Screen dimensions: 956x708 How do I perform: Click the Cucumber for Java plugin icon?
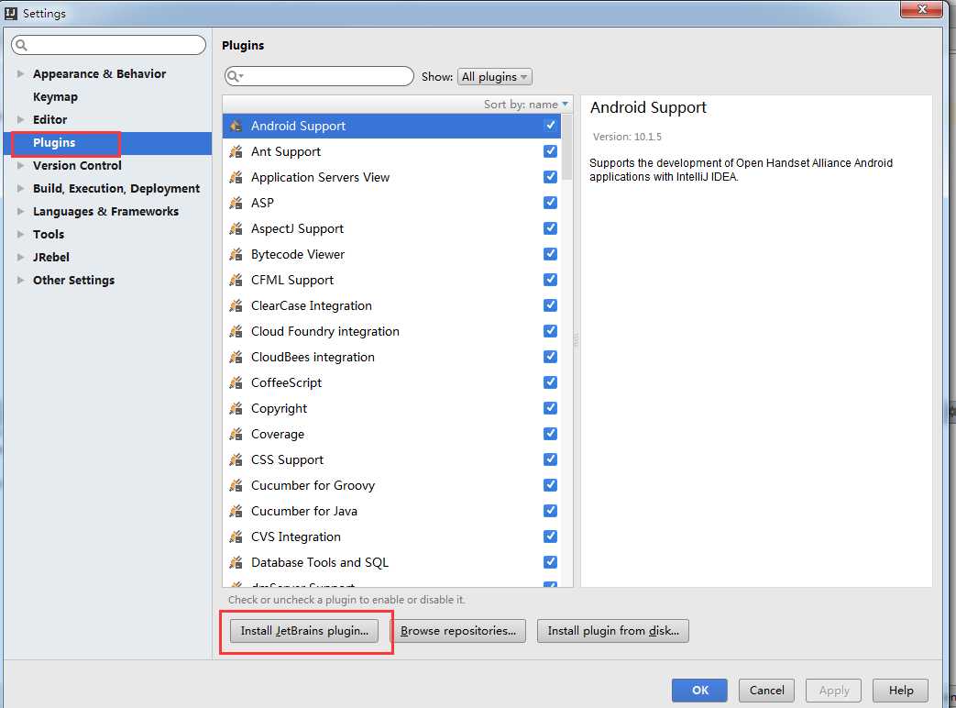pyautogui.click(x=236, y=511)
